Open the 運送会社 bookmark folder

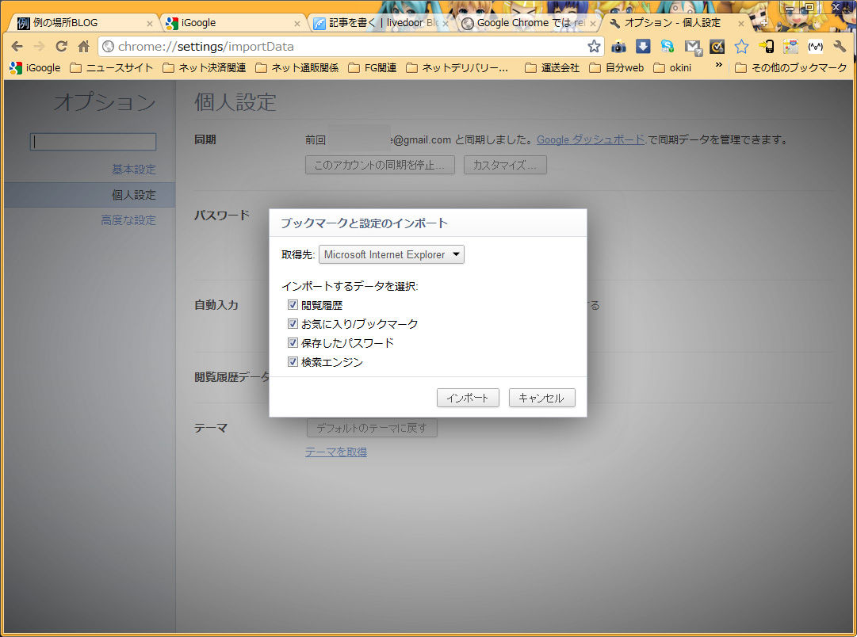[552, 68]
